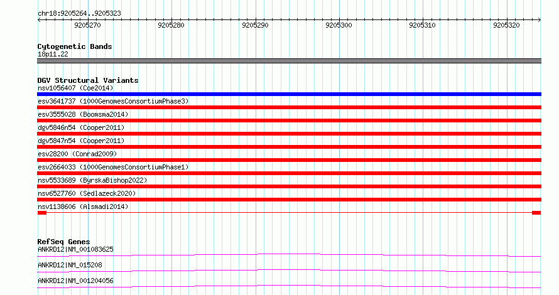Click the red esv28200 variant bar
The image size is (559, 295).
289,160
